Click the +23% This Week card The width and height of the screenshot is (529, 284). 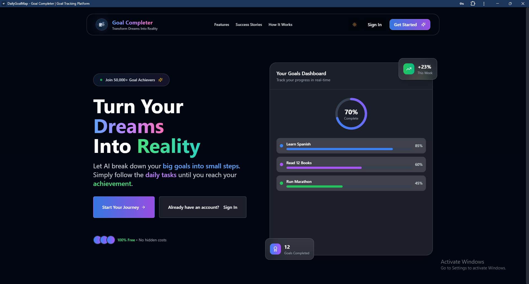coord(418,69)
